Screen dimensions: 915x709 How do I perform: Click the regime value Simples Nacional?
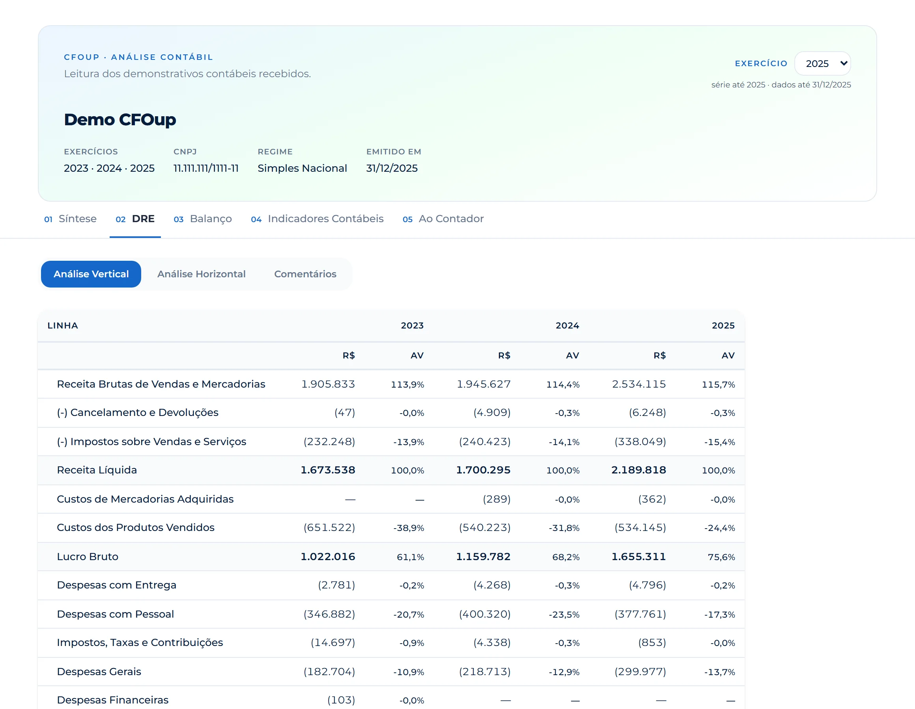302,168
